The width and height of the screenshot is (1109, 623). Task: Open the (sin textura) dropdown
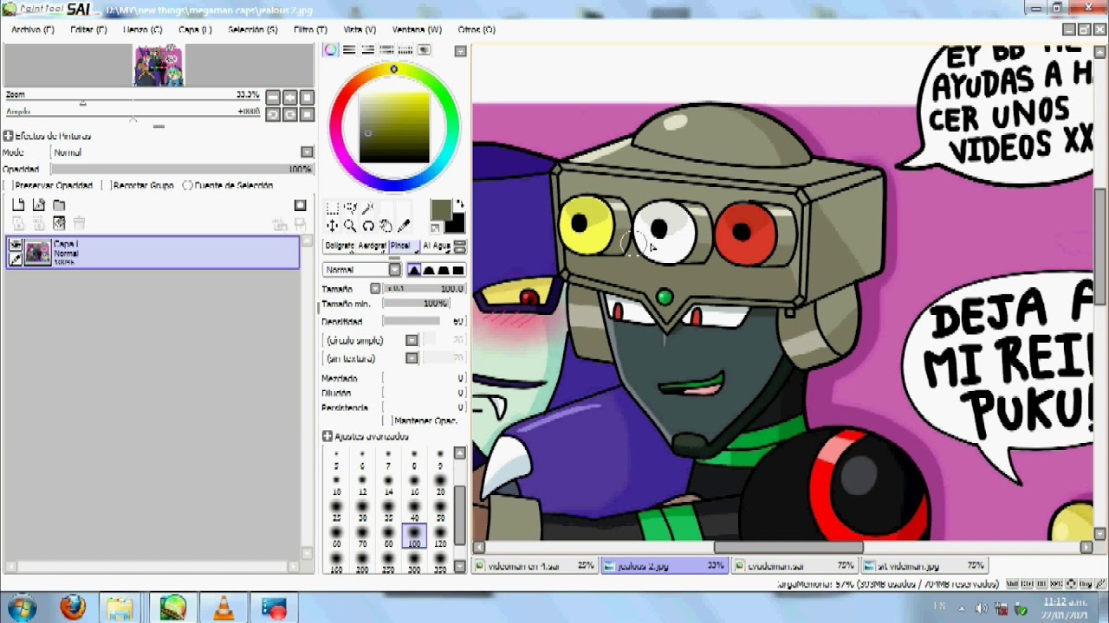coord(412,358)
